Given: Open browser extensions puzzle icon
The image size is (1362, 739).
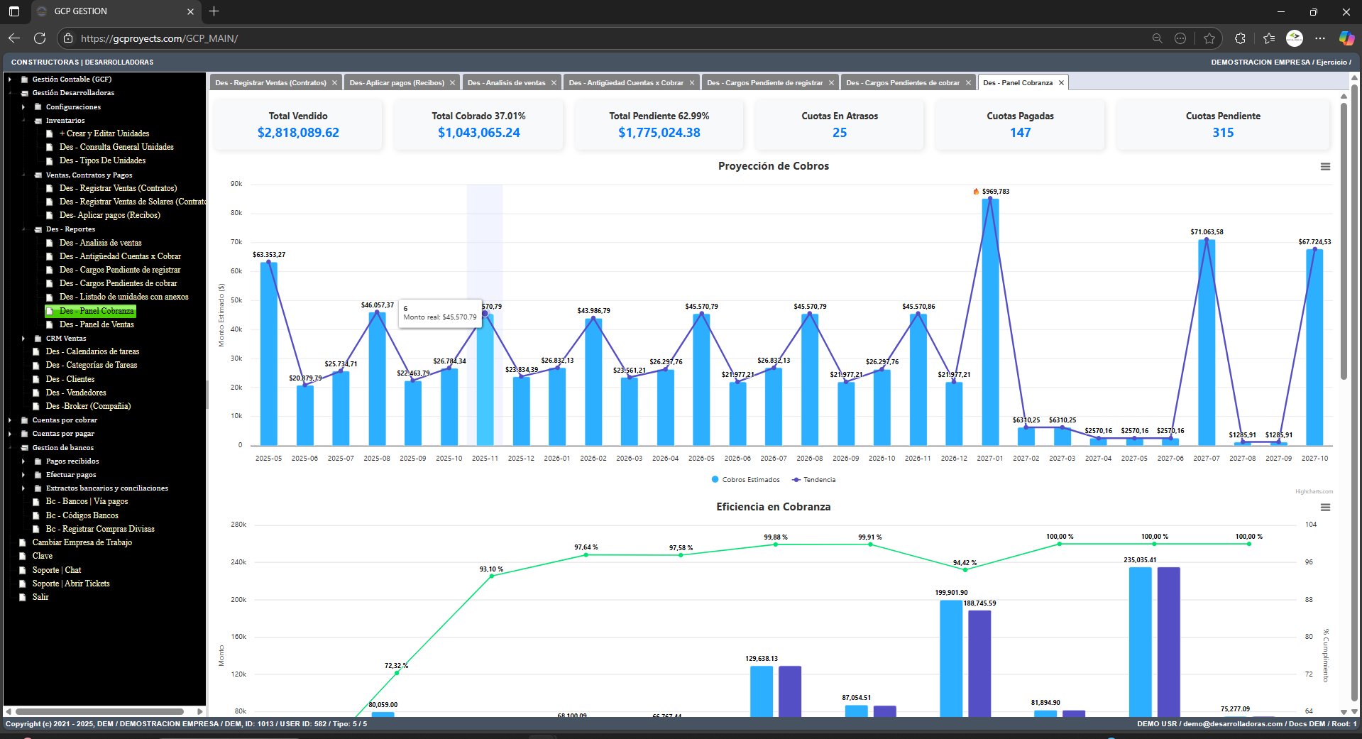Looking at the screenshot, I should (1240, 38).
